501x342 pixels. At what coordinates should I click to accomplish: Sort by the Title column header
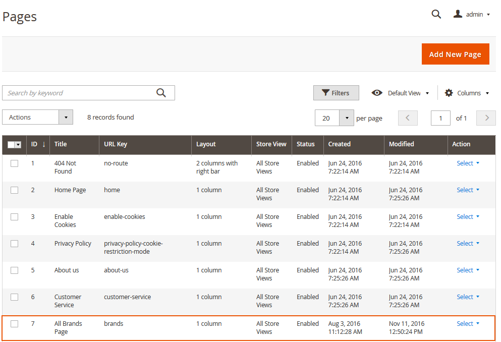(x=61, y=144)
